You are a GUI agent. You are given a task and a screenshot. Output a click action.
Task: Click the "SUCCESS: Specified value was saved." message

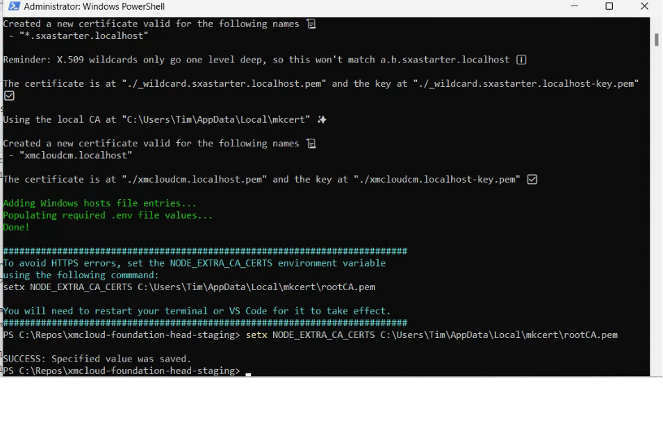point(96,359)
